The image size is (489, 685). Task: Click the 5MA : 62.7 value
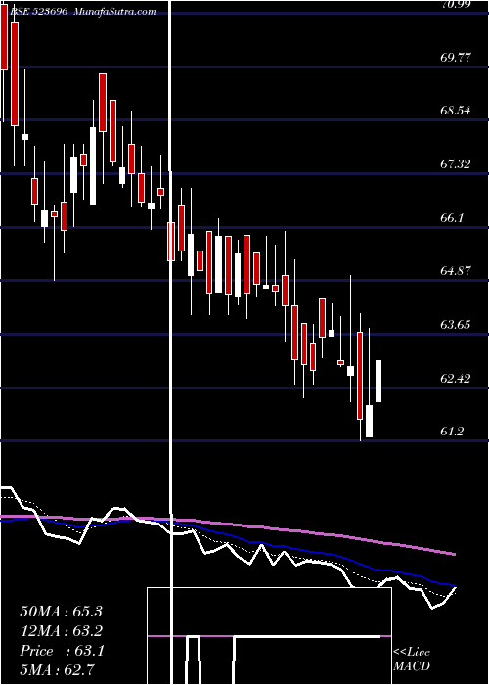click(58, 670)
